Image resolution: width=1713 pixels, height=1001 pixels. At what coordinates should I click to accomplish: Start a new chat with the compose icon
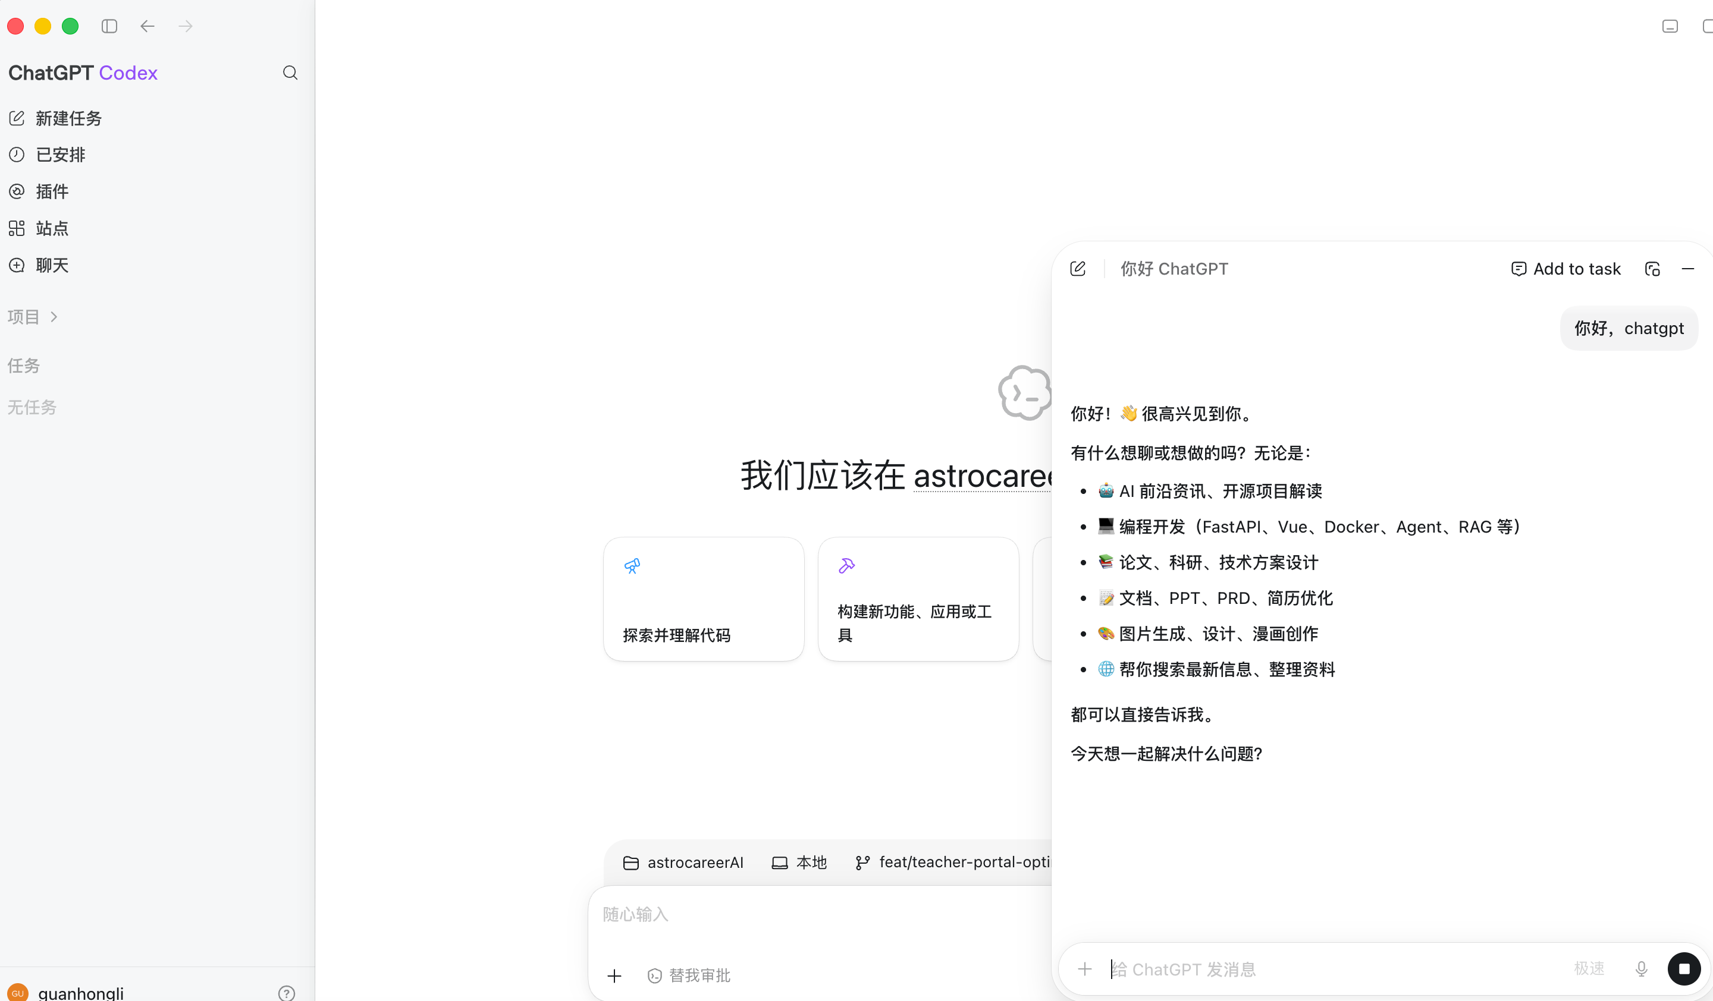pos(1078,269)
